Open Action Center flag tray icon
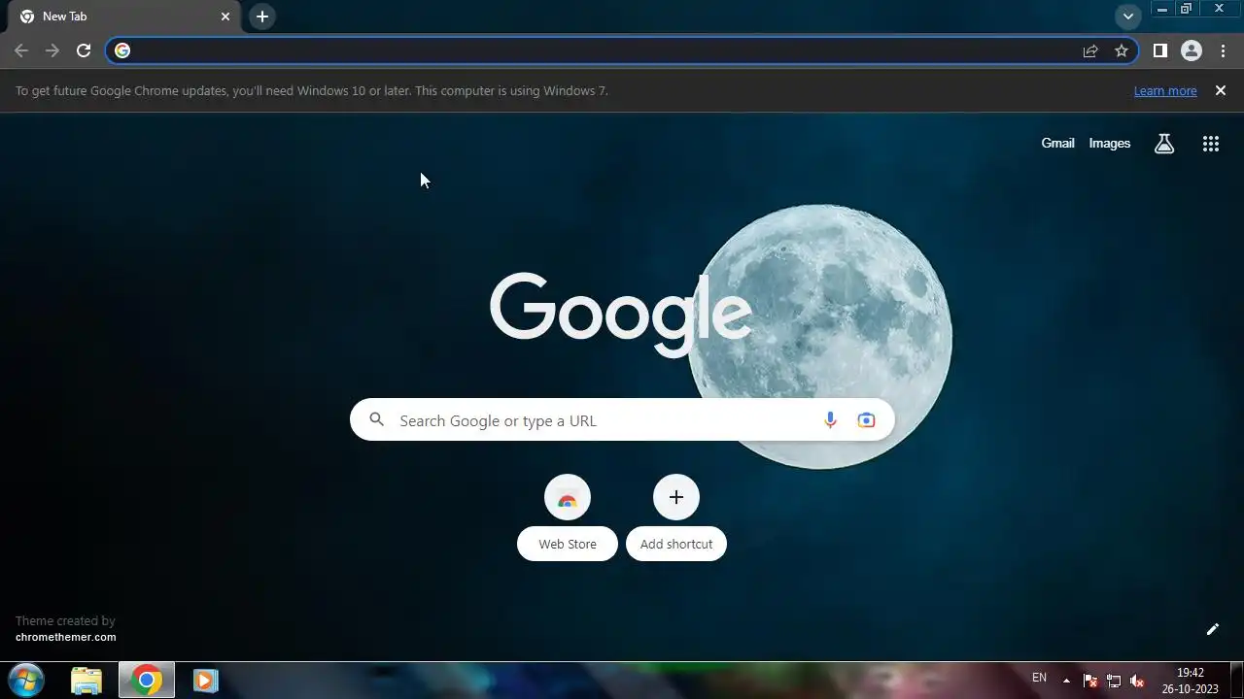Viewport: 1244px width, 699px height. point(1090,681)
